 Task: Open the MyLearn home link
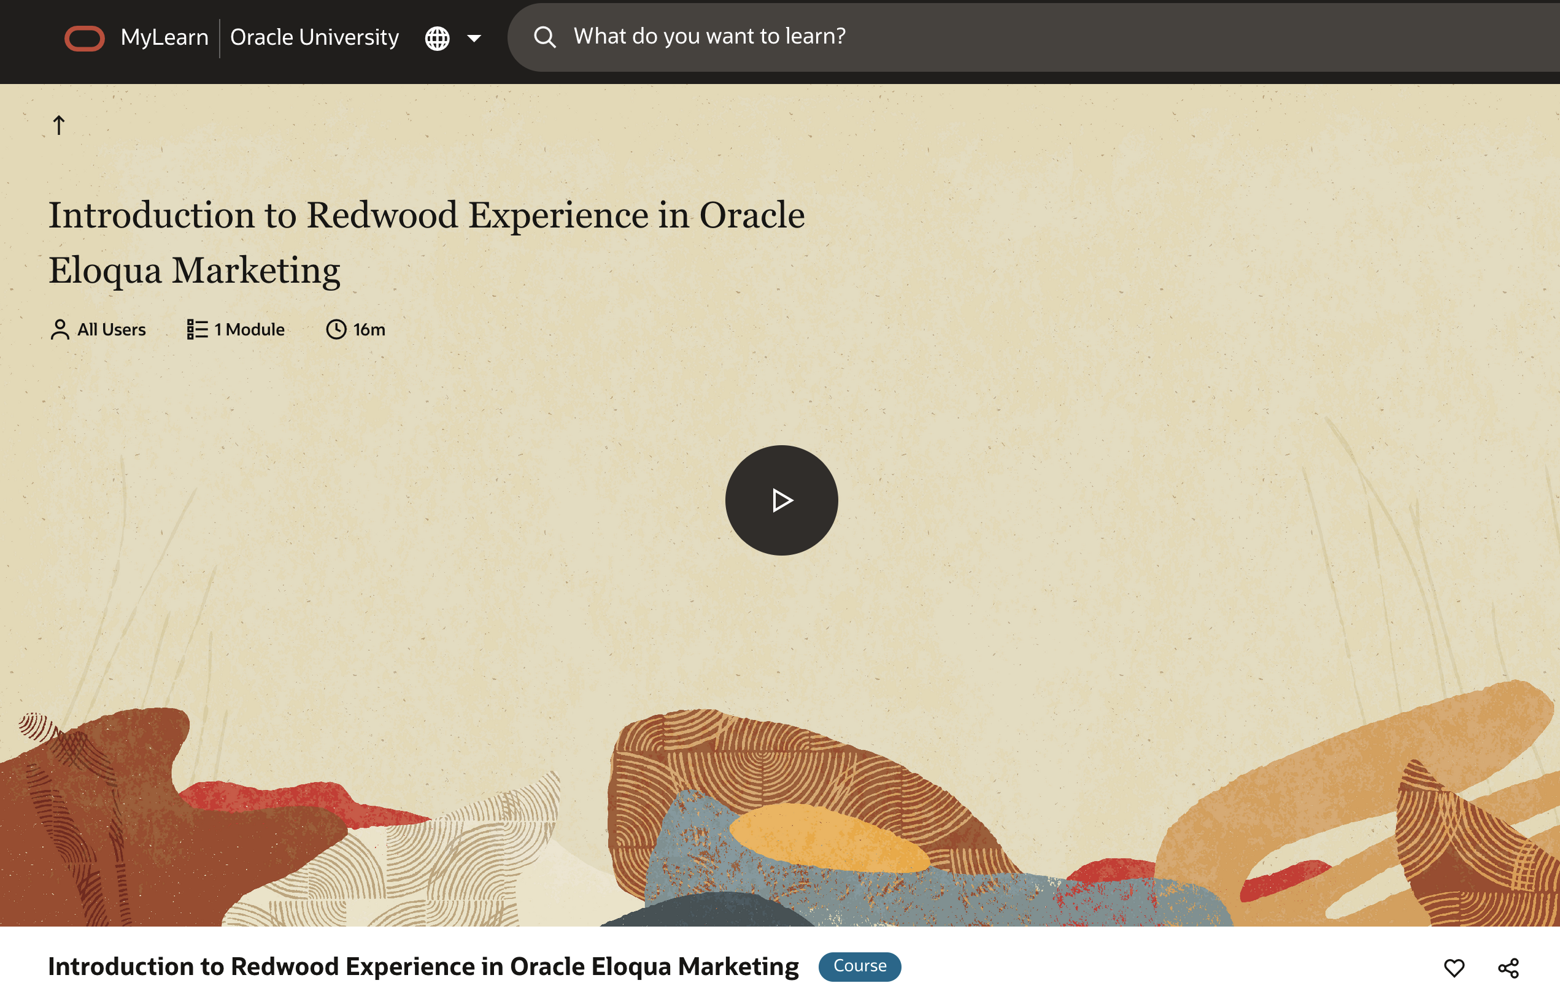tap(164, 38)
